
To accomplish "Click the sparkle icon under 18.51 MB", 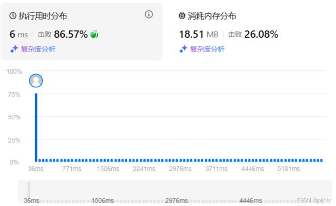I will 184,49.
